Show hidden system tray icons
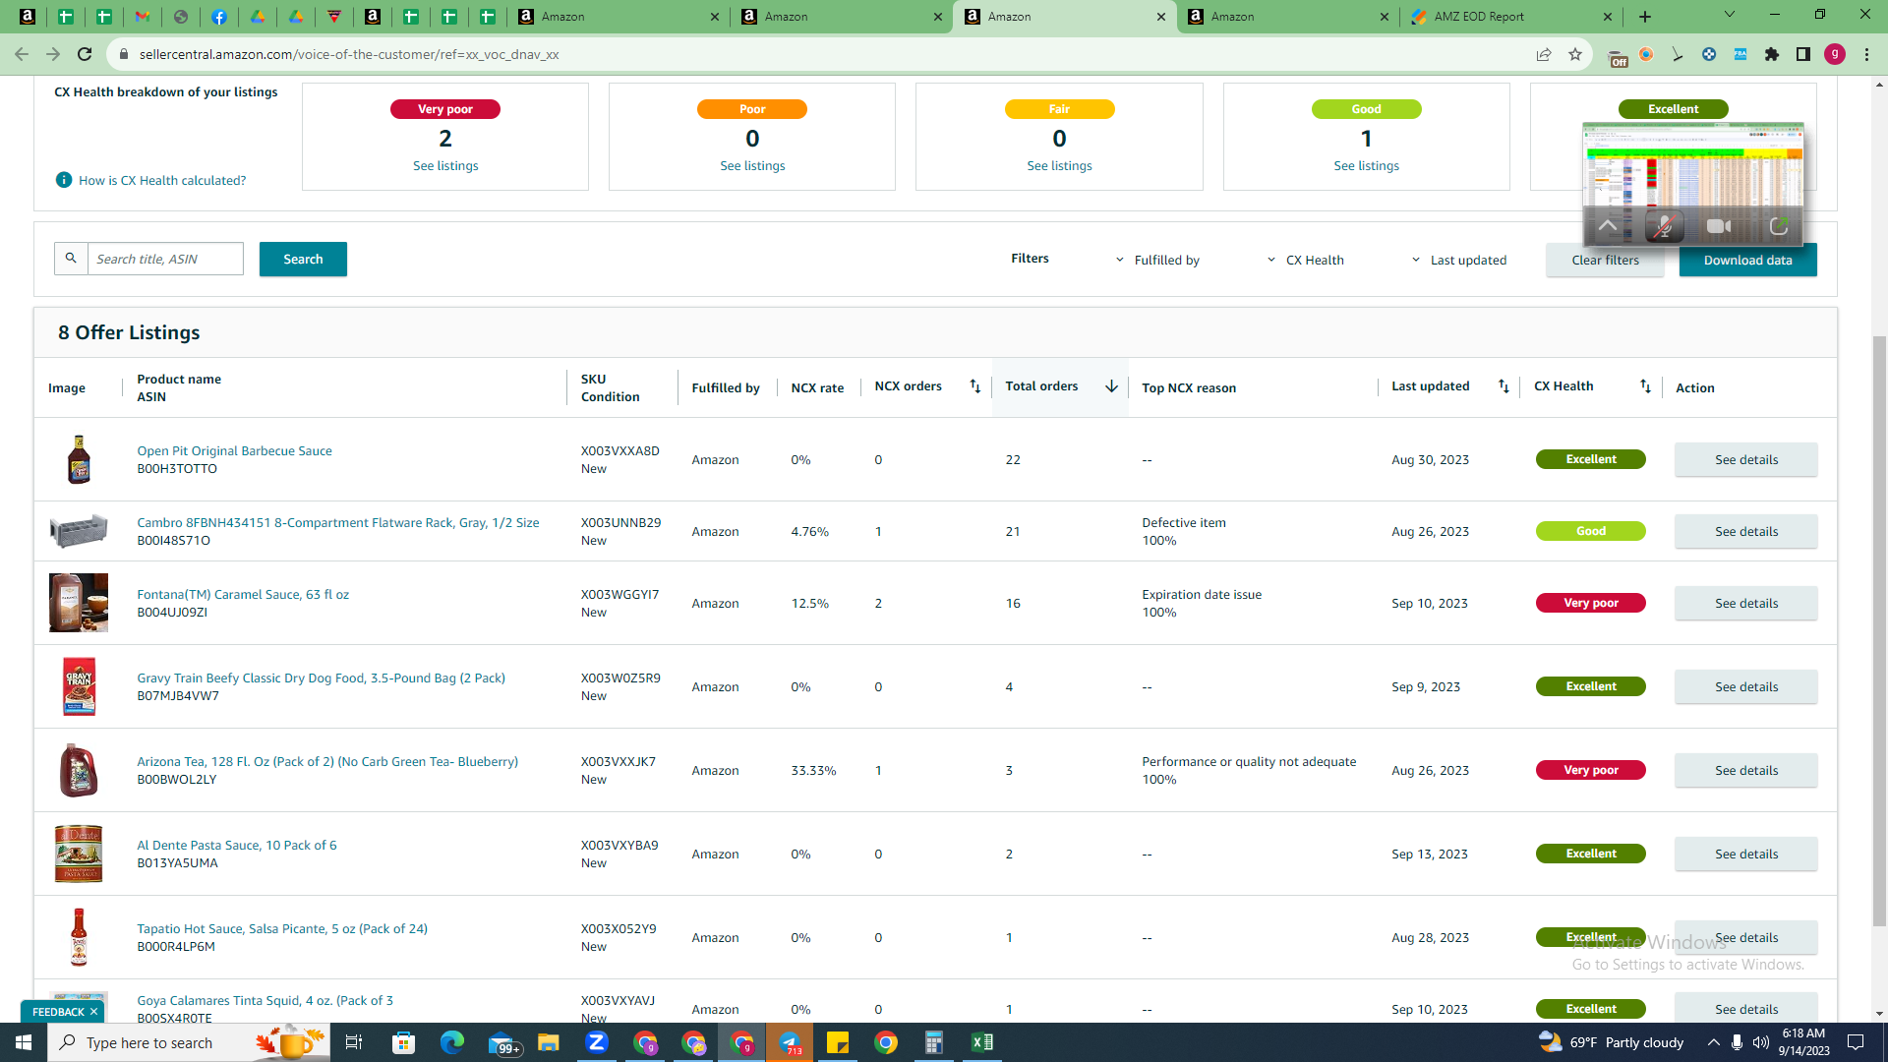This screenshot has width=1888, height=1062. (x=1714, y=1042)
